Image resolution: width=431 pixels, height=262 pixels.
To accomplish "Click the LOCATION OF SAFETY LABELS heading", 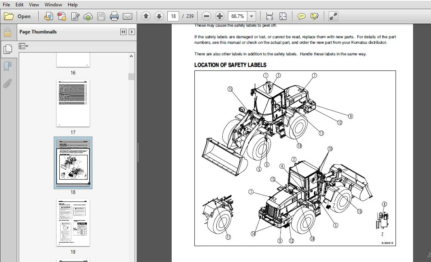I will tap(230, 65).
